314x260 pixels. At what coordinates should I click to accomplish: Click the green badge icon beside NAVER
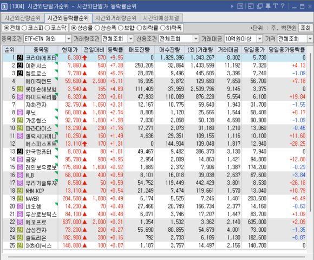(20, 198)
